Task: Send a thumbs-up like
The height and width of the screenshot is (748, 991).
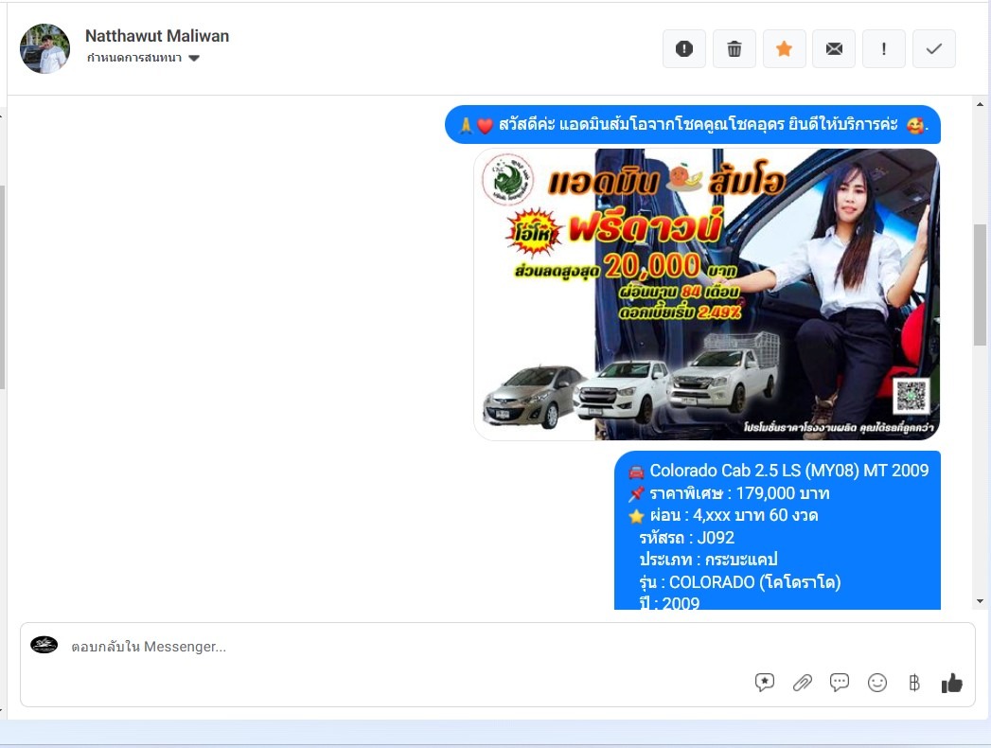Action: pos(951,683)
